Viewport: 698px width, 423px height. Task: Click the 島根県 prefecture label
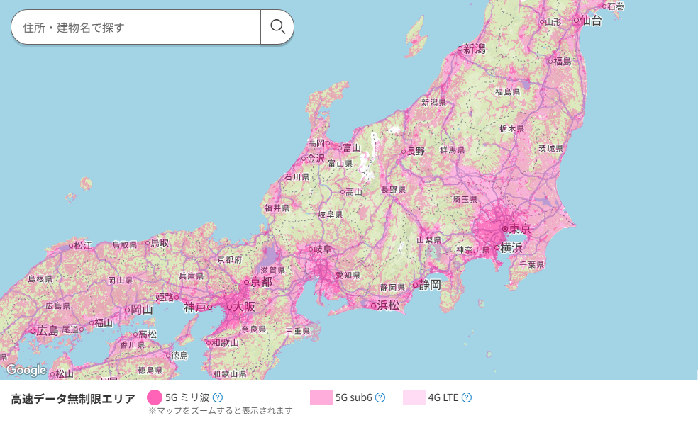[40, 279]
